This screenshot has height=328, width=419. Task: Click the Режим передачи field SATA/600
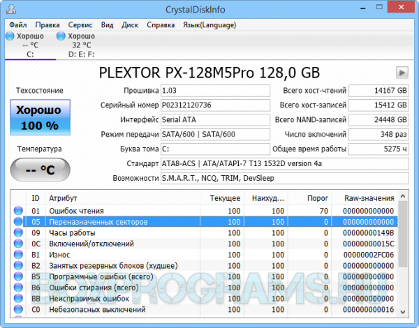pyautogui.click(x=215, y=135)
